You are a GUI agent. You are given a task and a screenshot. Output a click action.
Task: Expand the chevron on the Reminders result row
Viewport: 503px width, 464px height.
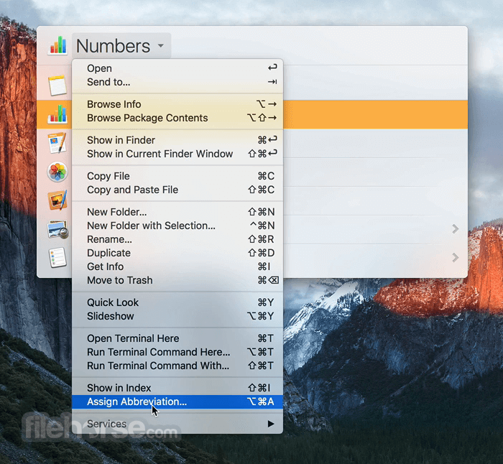click(455, 257)
